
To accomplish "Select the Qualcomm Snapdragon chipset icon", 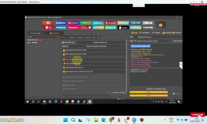I will click(86, 27).
